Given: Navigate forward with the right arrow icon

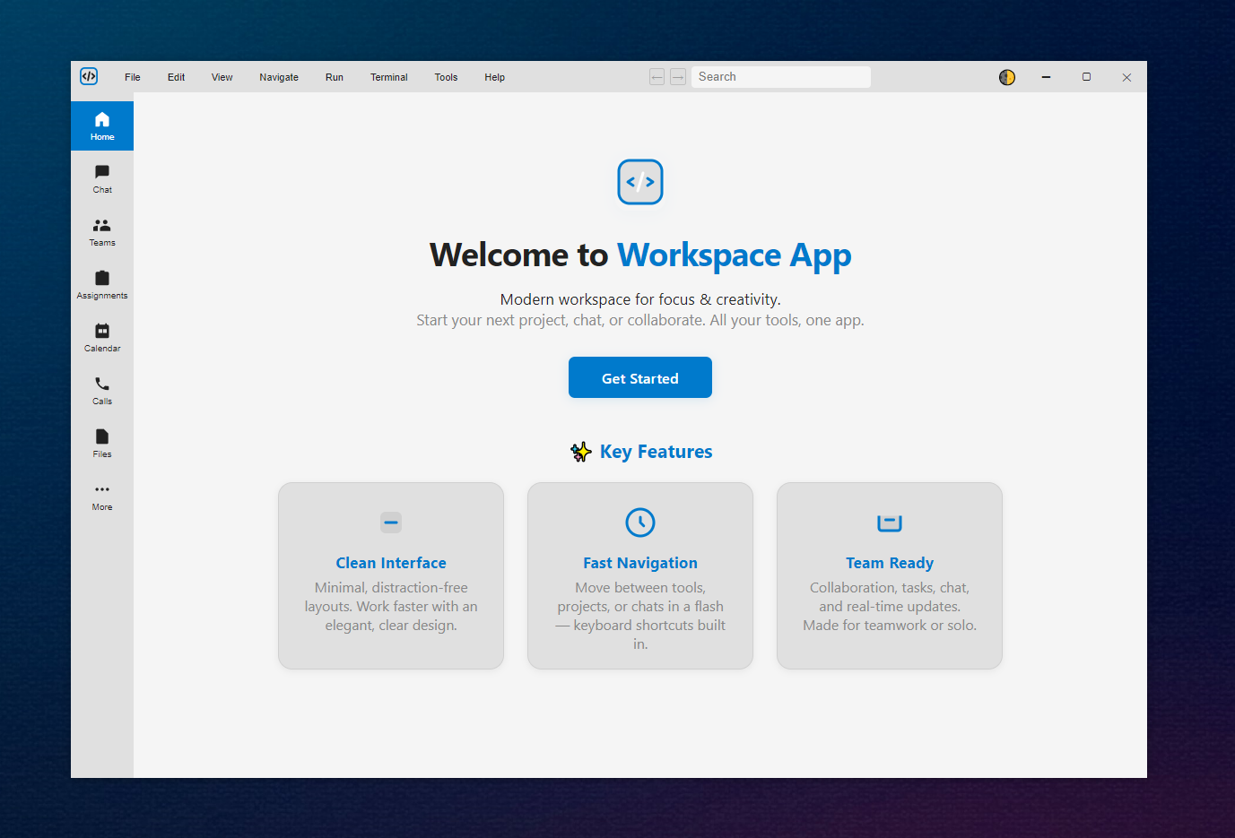Looking at the screenshot, I should (677, 76).
